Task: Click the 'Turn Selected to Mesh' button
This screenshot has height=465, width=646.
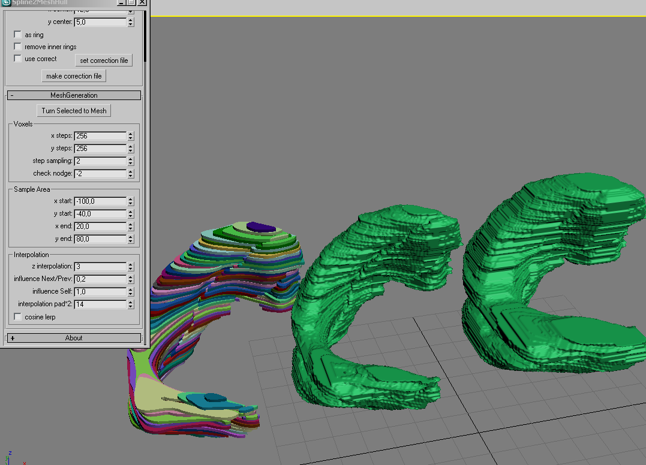Action: pyautogui.click(x=74, y=111)
